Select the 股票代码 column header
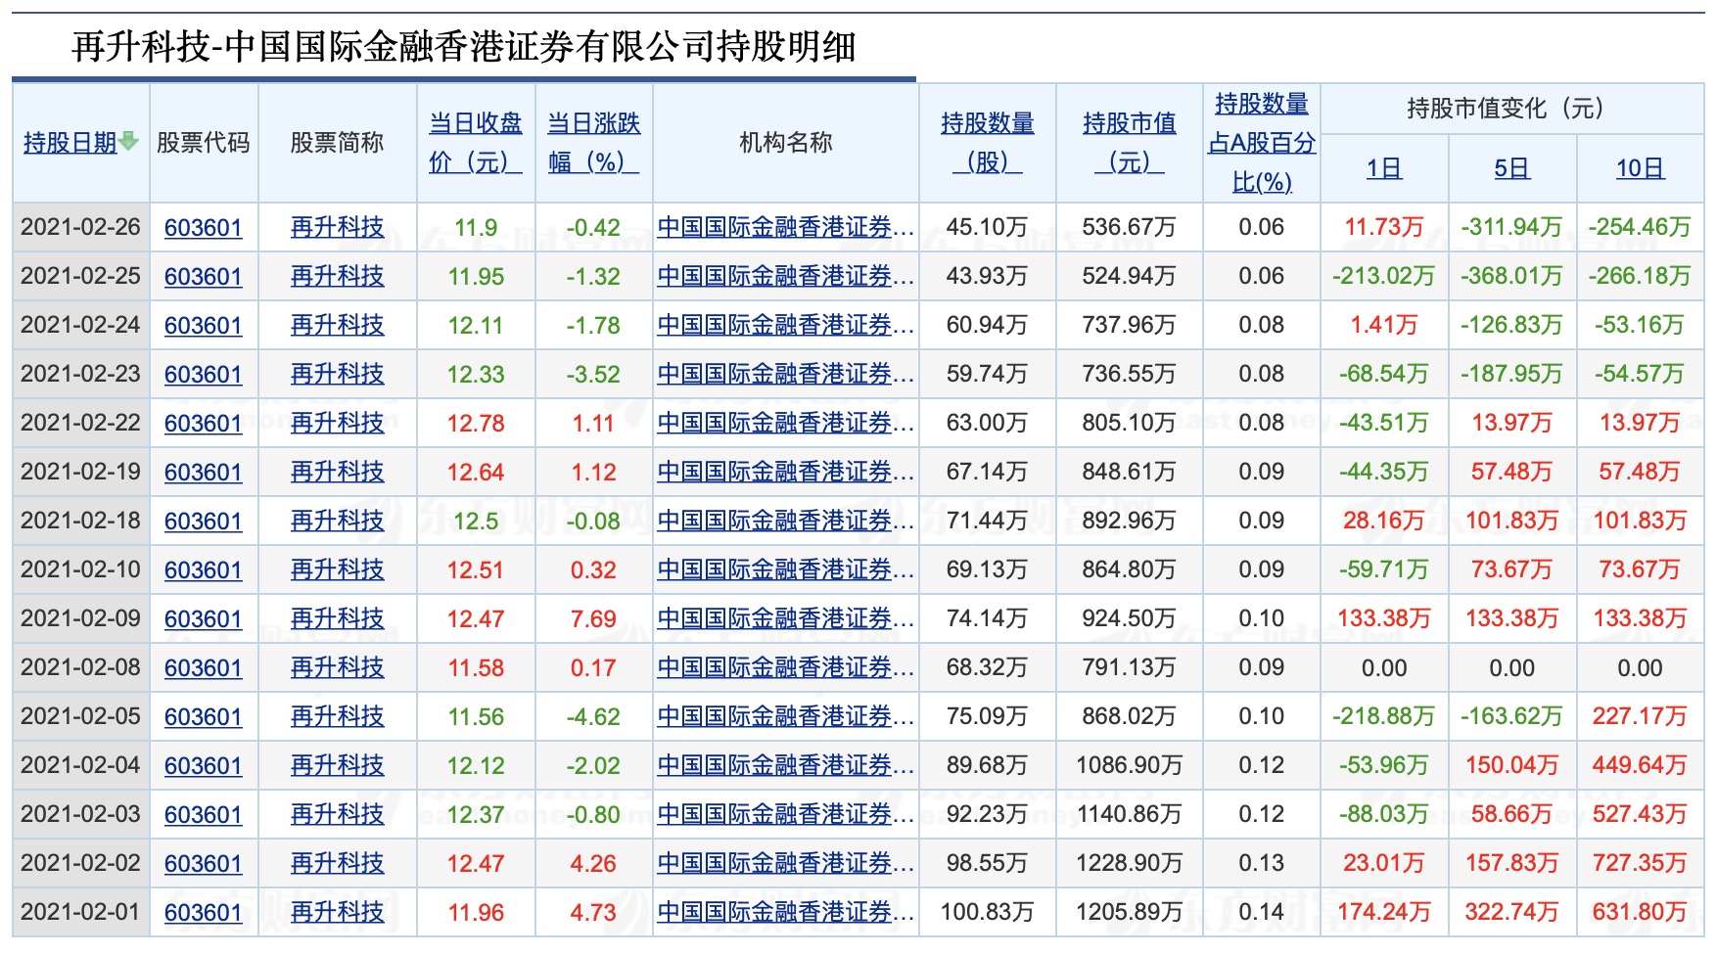Screen dimensions: 1717x955 [x=203, y=143]
